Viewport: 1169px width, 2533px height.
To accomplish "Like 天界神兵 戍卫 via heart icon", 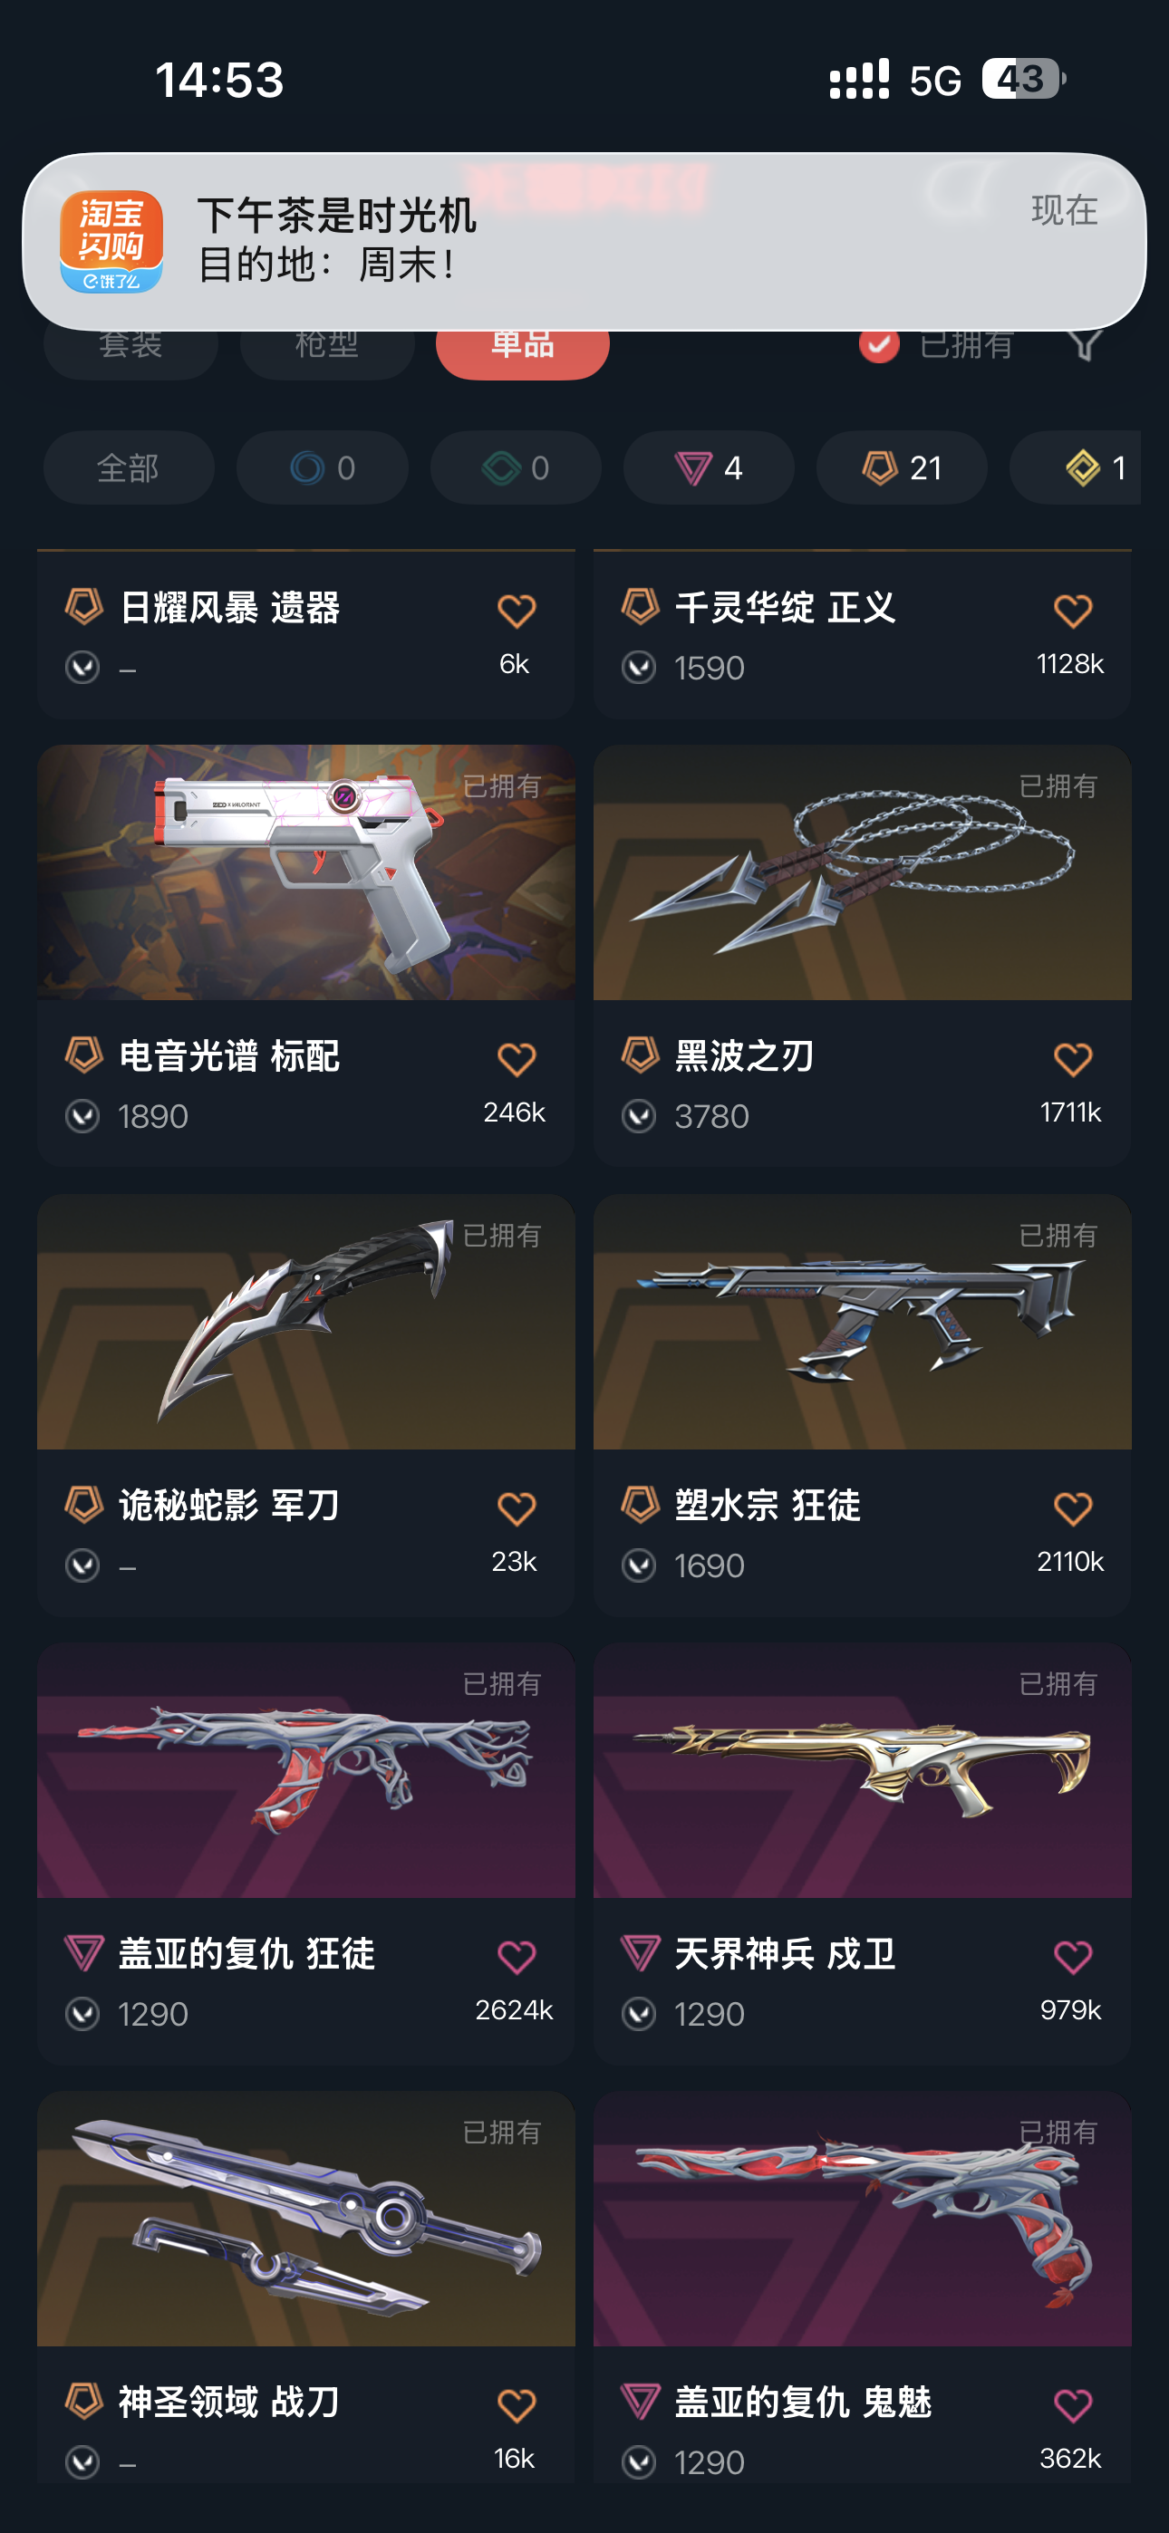I will pyautogui.click(x=1073, y=1957).
